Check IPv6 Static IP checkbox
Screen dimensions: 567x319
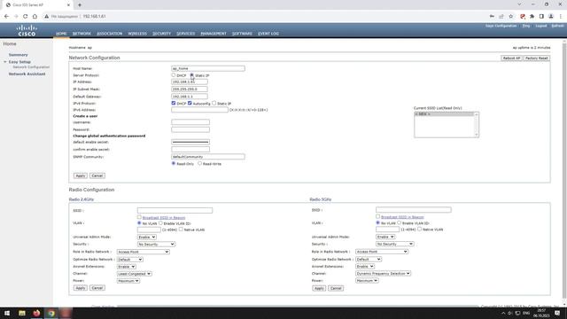tap(214, 103)
